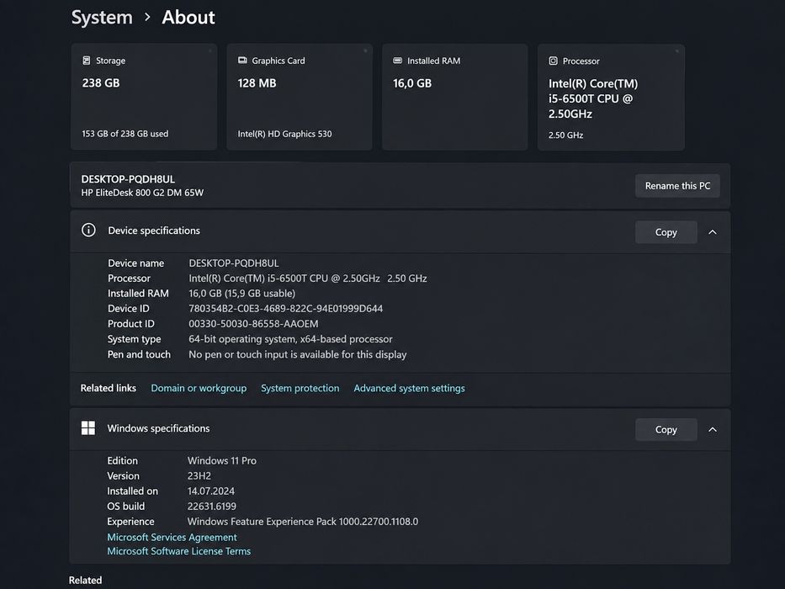Image resolution: width=785 pixels, height=589 pixels.
Task: Click the HP EliteDesk 800 G2 DM 65W text
Action: (142, 193)
